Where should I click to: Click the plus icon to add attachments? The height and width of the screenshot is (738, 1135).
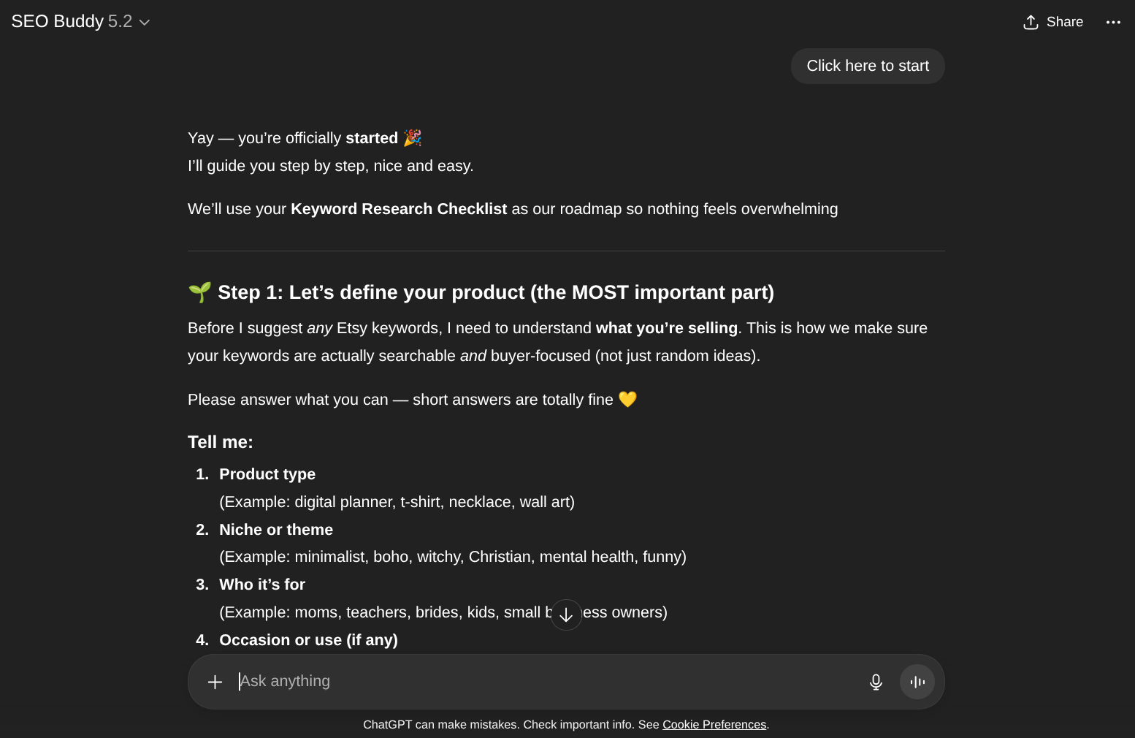click(215, 682)
